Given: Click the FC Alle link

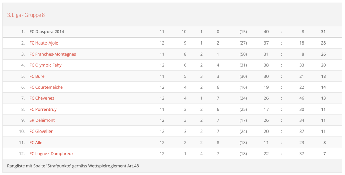Looking at the screenshot, I should click(x=36, y=143).
